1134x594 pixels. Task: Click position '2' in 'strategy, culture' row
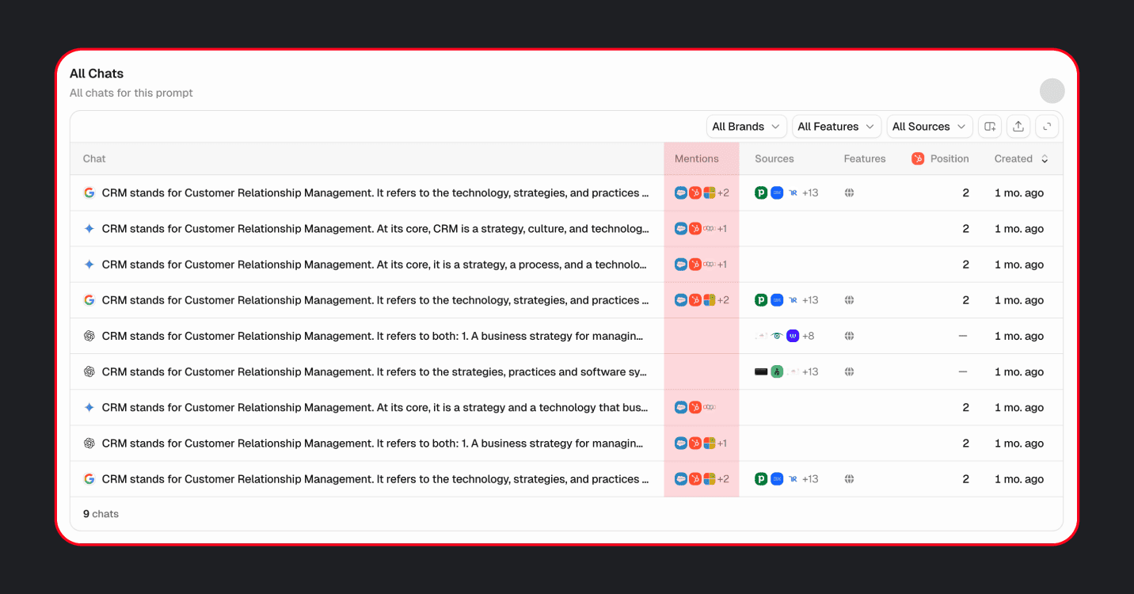(965, 229)
